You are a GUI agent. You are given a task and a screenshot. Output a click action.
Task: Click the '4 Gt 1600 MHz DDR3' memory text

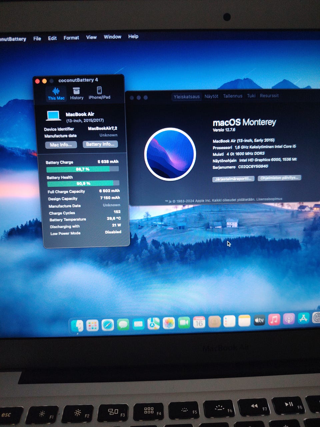pyautogui.click(x=245, y=154)
